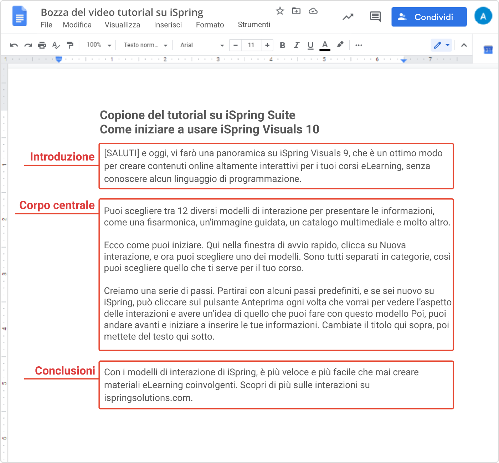Open the Strumenti menu
This screenshot has width=499, height=463.
pyautogui.click(x=254, y=25)
